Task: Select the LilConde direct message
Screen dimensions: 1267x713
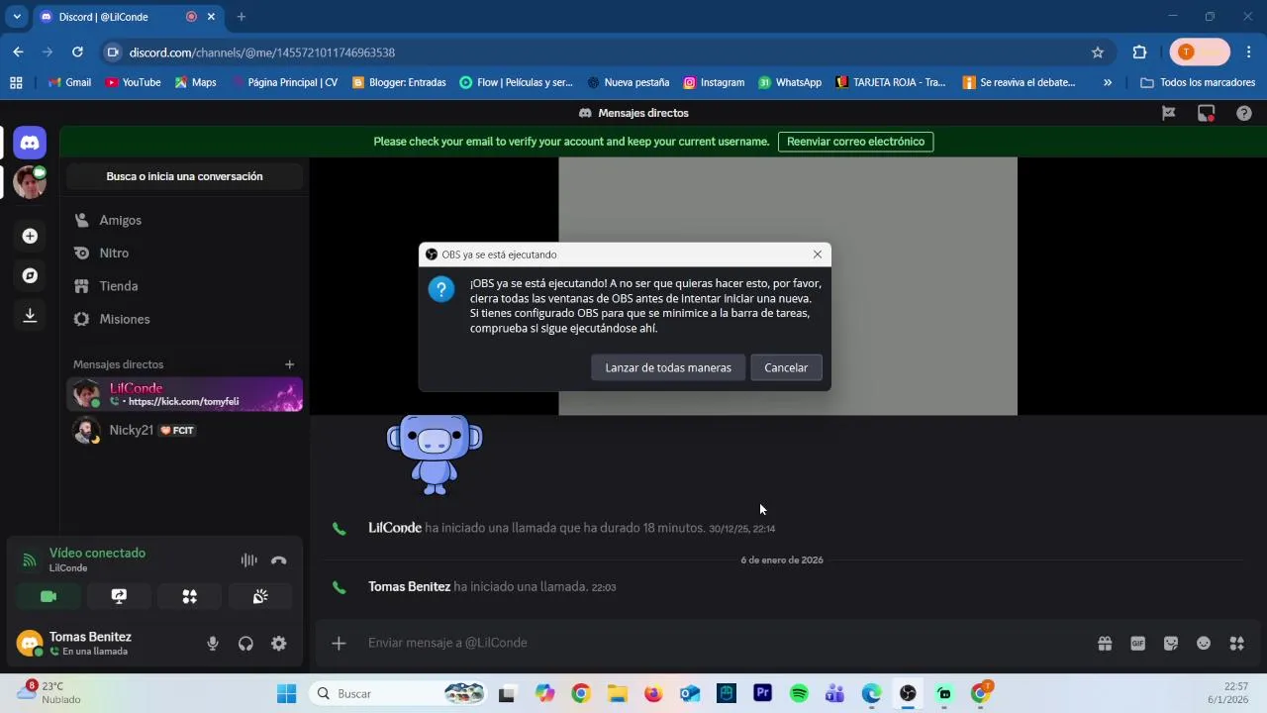Action: pyautogui.click(x=185, y=394)
